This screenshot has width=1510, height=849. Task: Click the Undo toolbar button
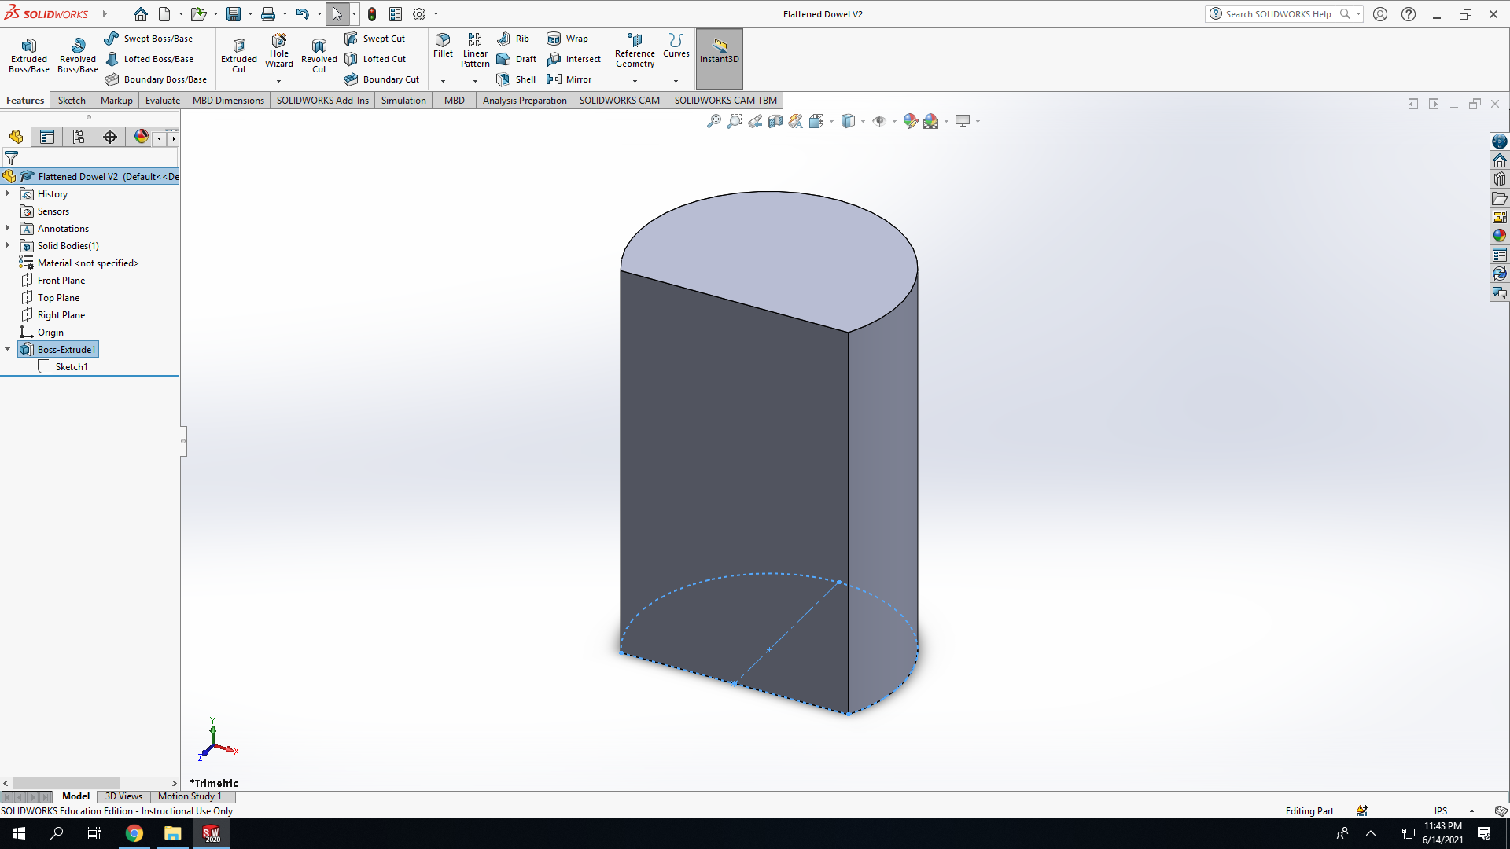point(302,14)
